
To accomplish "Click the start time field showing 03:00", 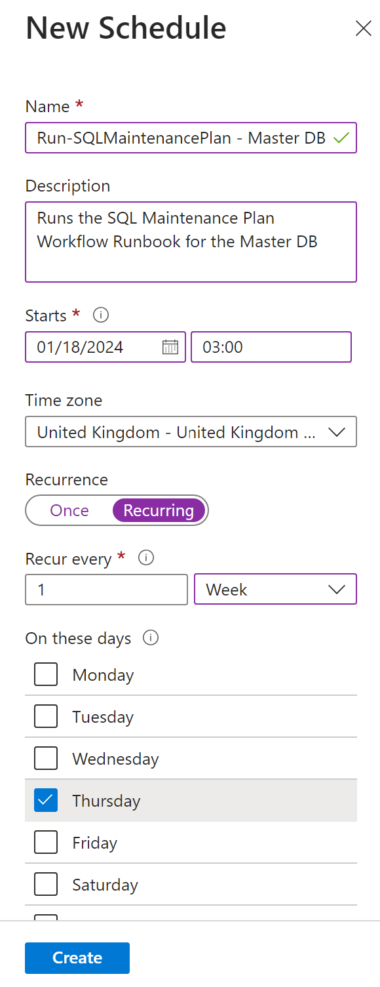I will click(x=271, y=347).
